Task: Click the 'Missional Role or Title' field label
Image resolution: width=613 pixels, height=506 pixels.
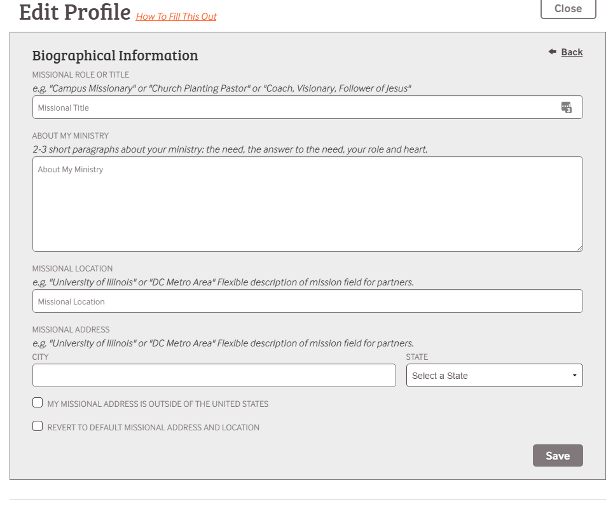Action: pos(81,75)
